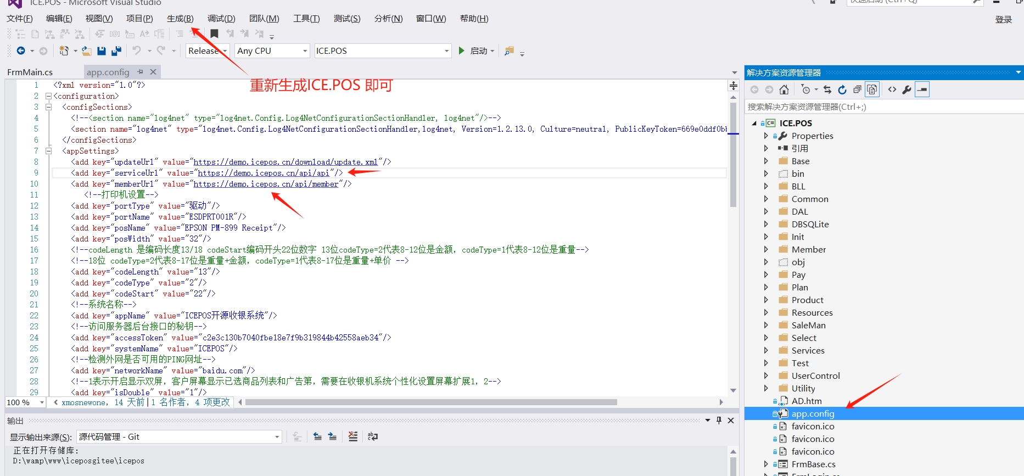Click the Pending Changes Filter clock icon

(805, 89)
